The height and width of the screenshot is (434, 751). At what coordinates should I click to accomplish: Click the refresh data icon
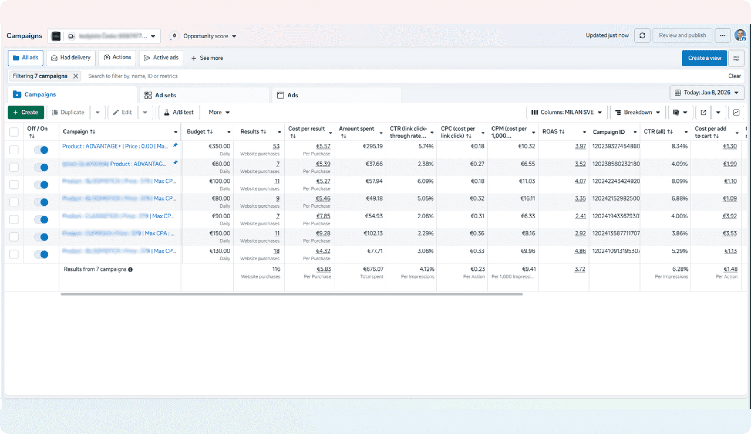coord(642,36)
